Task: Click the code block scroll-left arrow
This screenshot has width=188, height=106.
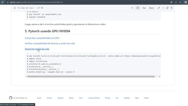Action: 26,77
